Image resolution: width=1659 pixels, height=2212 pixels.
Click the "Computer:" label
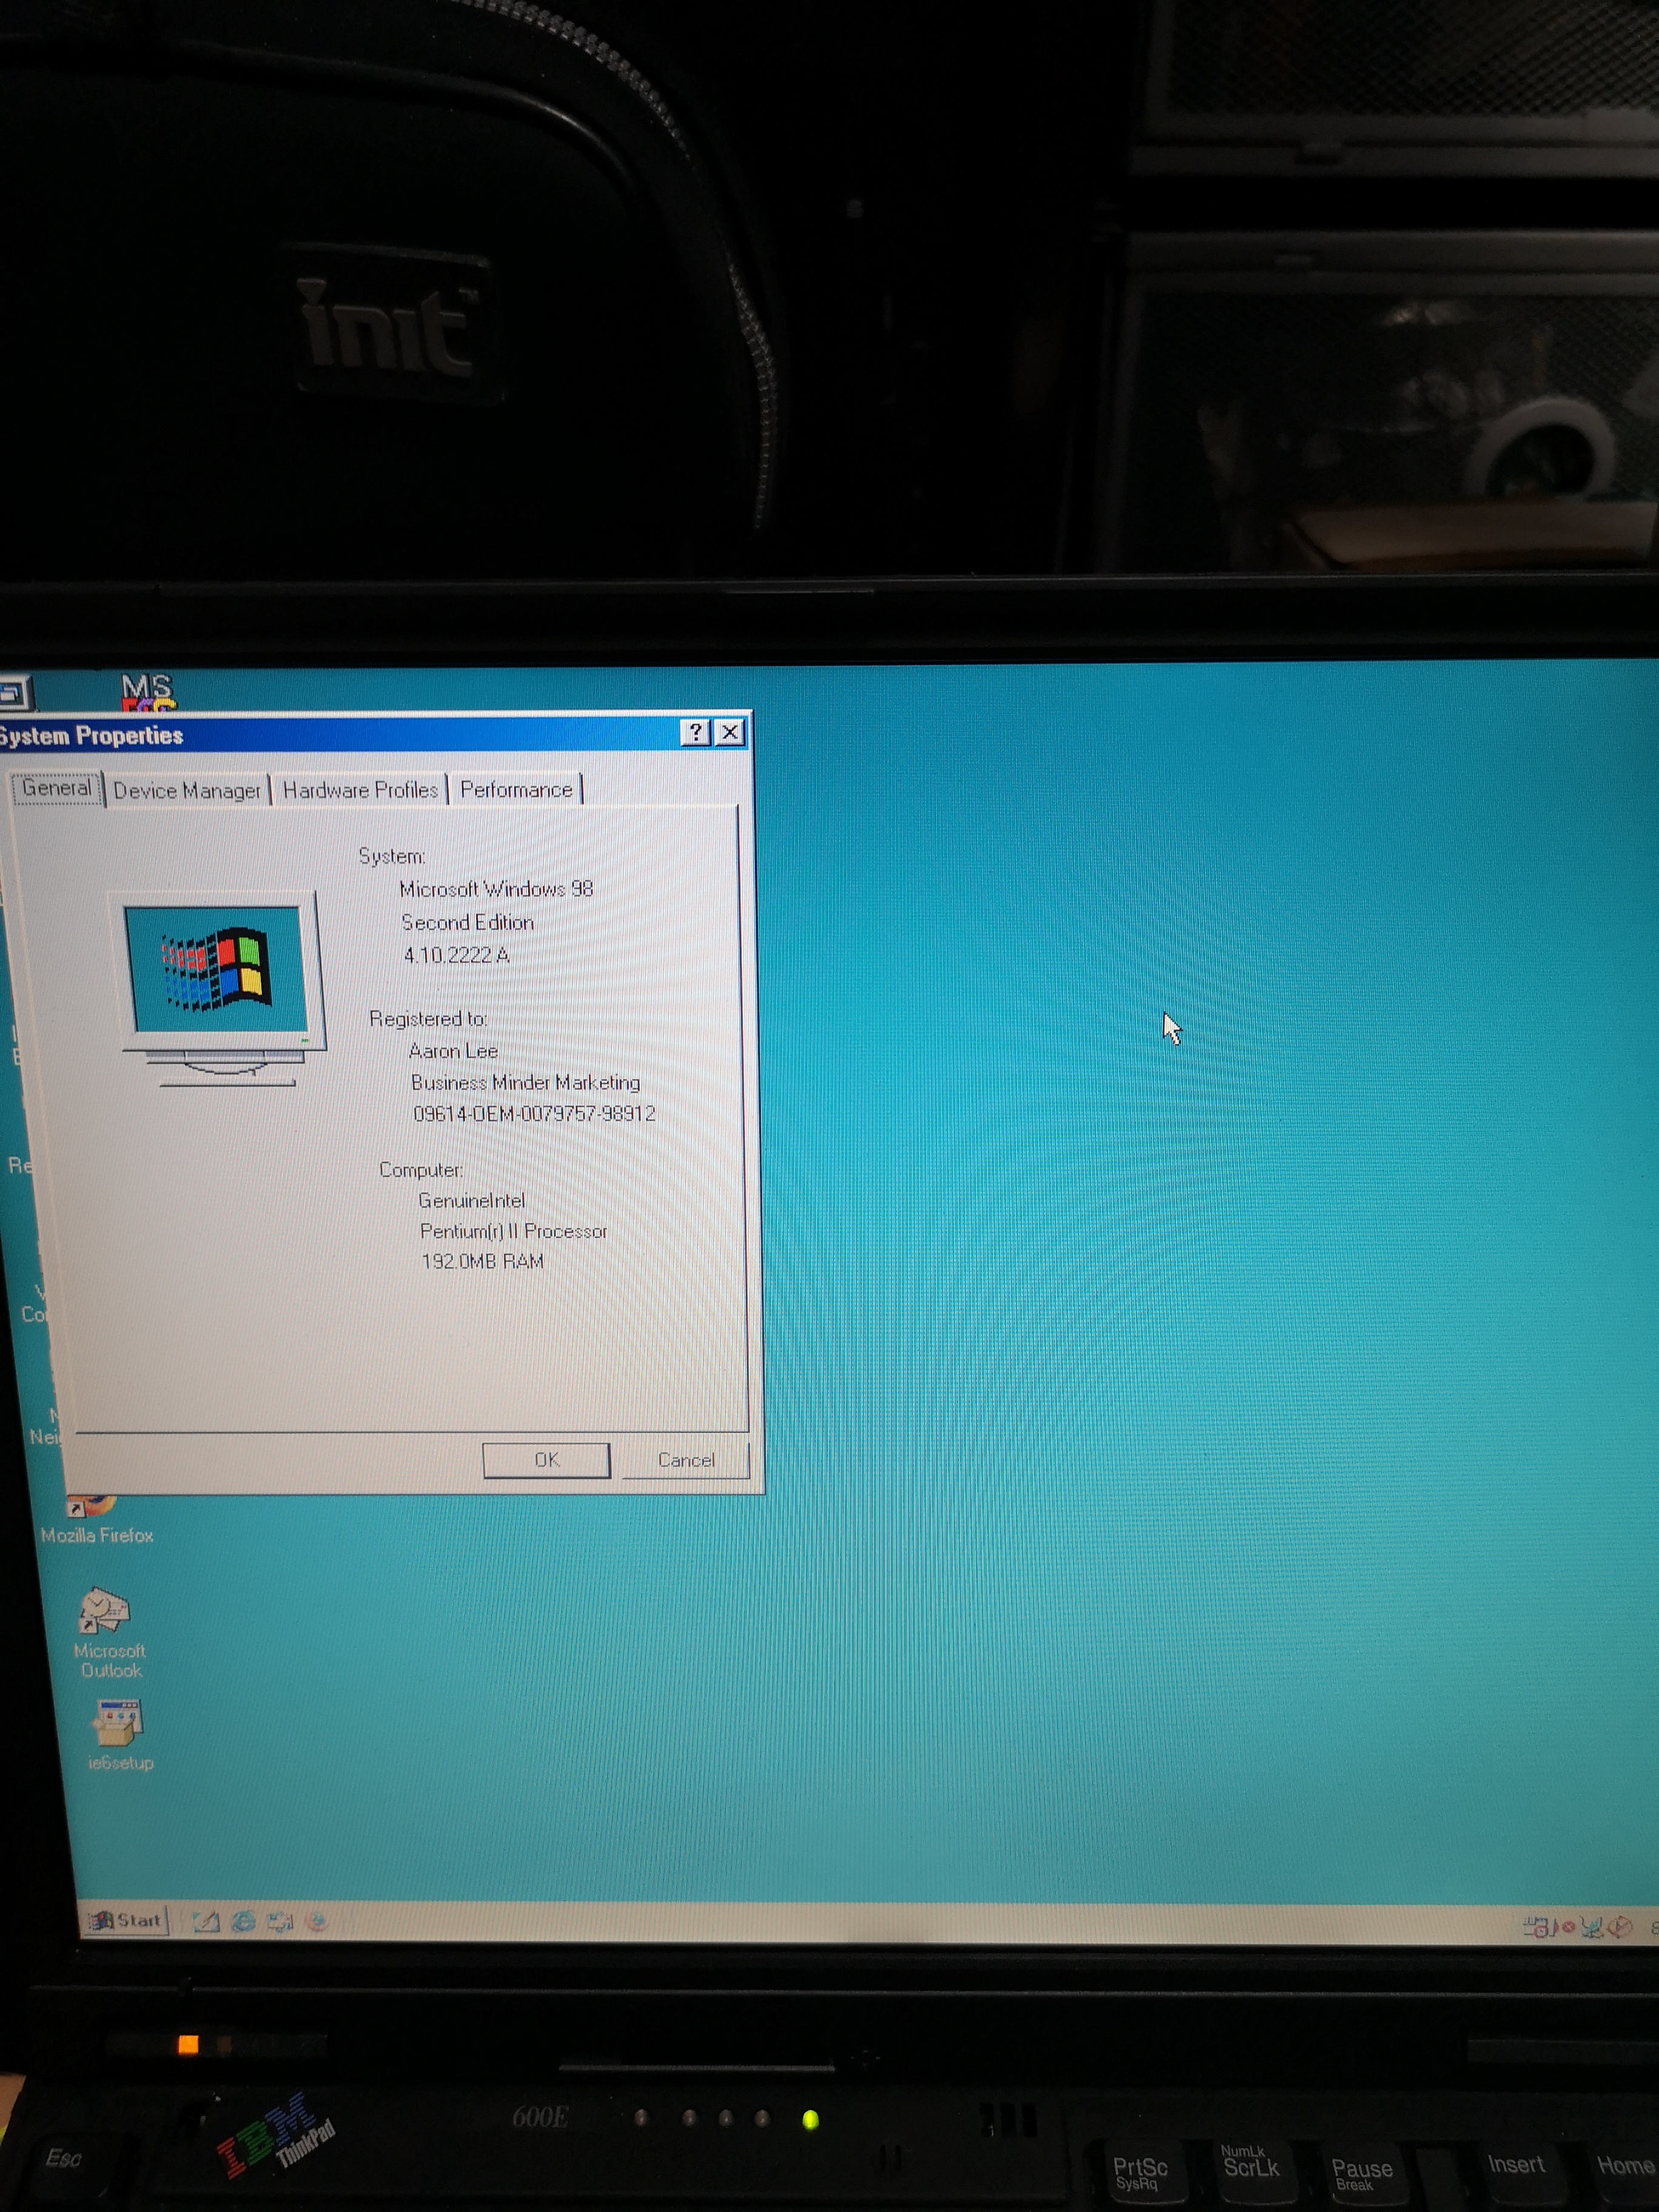pyautogui.click(x=420, y=1169)
